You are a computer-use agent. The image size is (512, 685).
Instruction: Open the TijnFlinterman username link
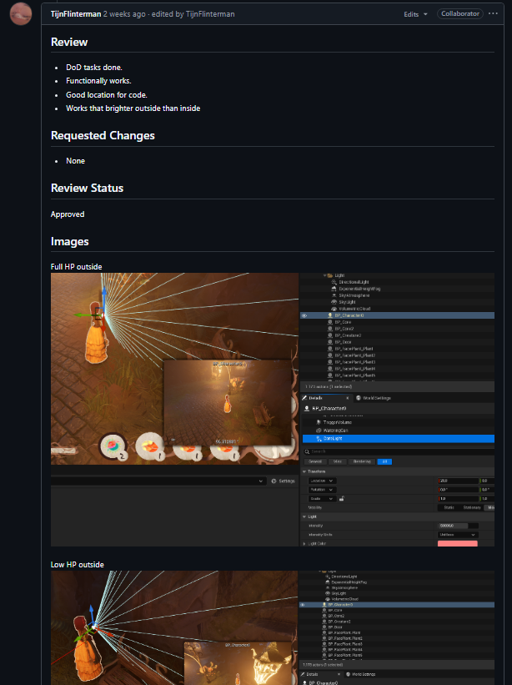[75, 14]
